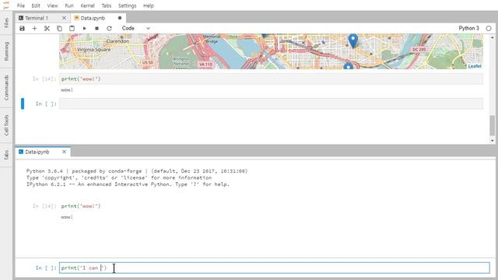Click the 'In [14]:' notebook prompt
Screen dimensions: 498x280
[x=44, y=79]
